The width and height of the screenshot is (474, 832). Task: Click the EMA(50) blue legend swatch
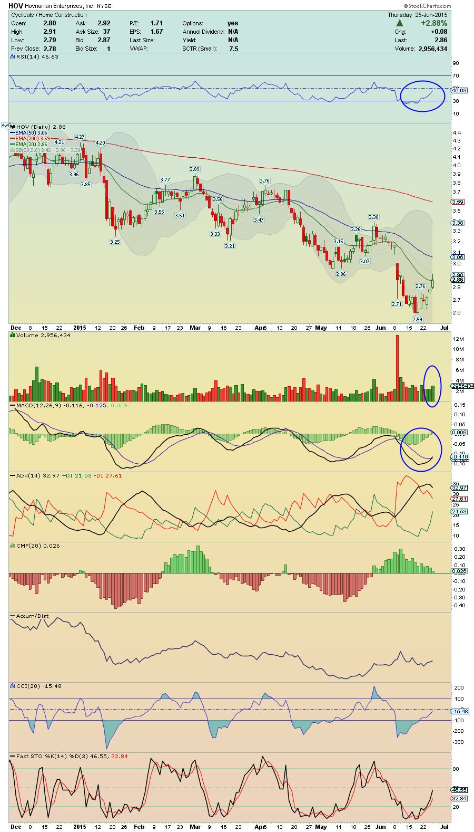13,133
